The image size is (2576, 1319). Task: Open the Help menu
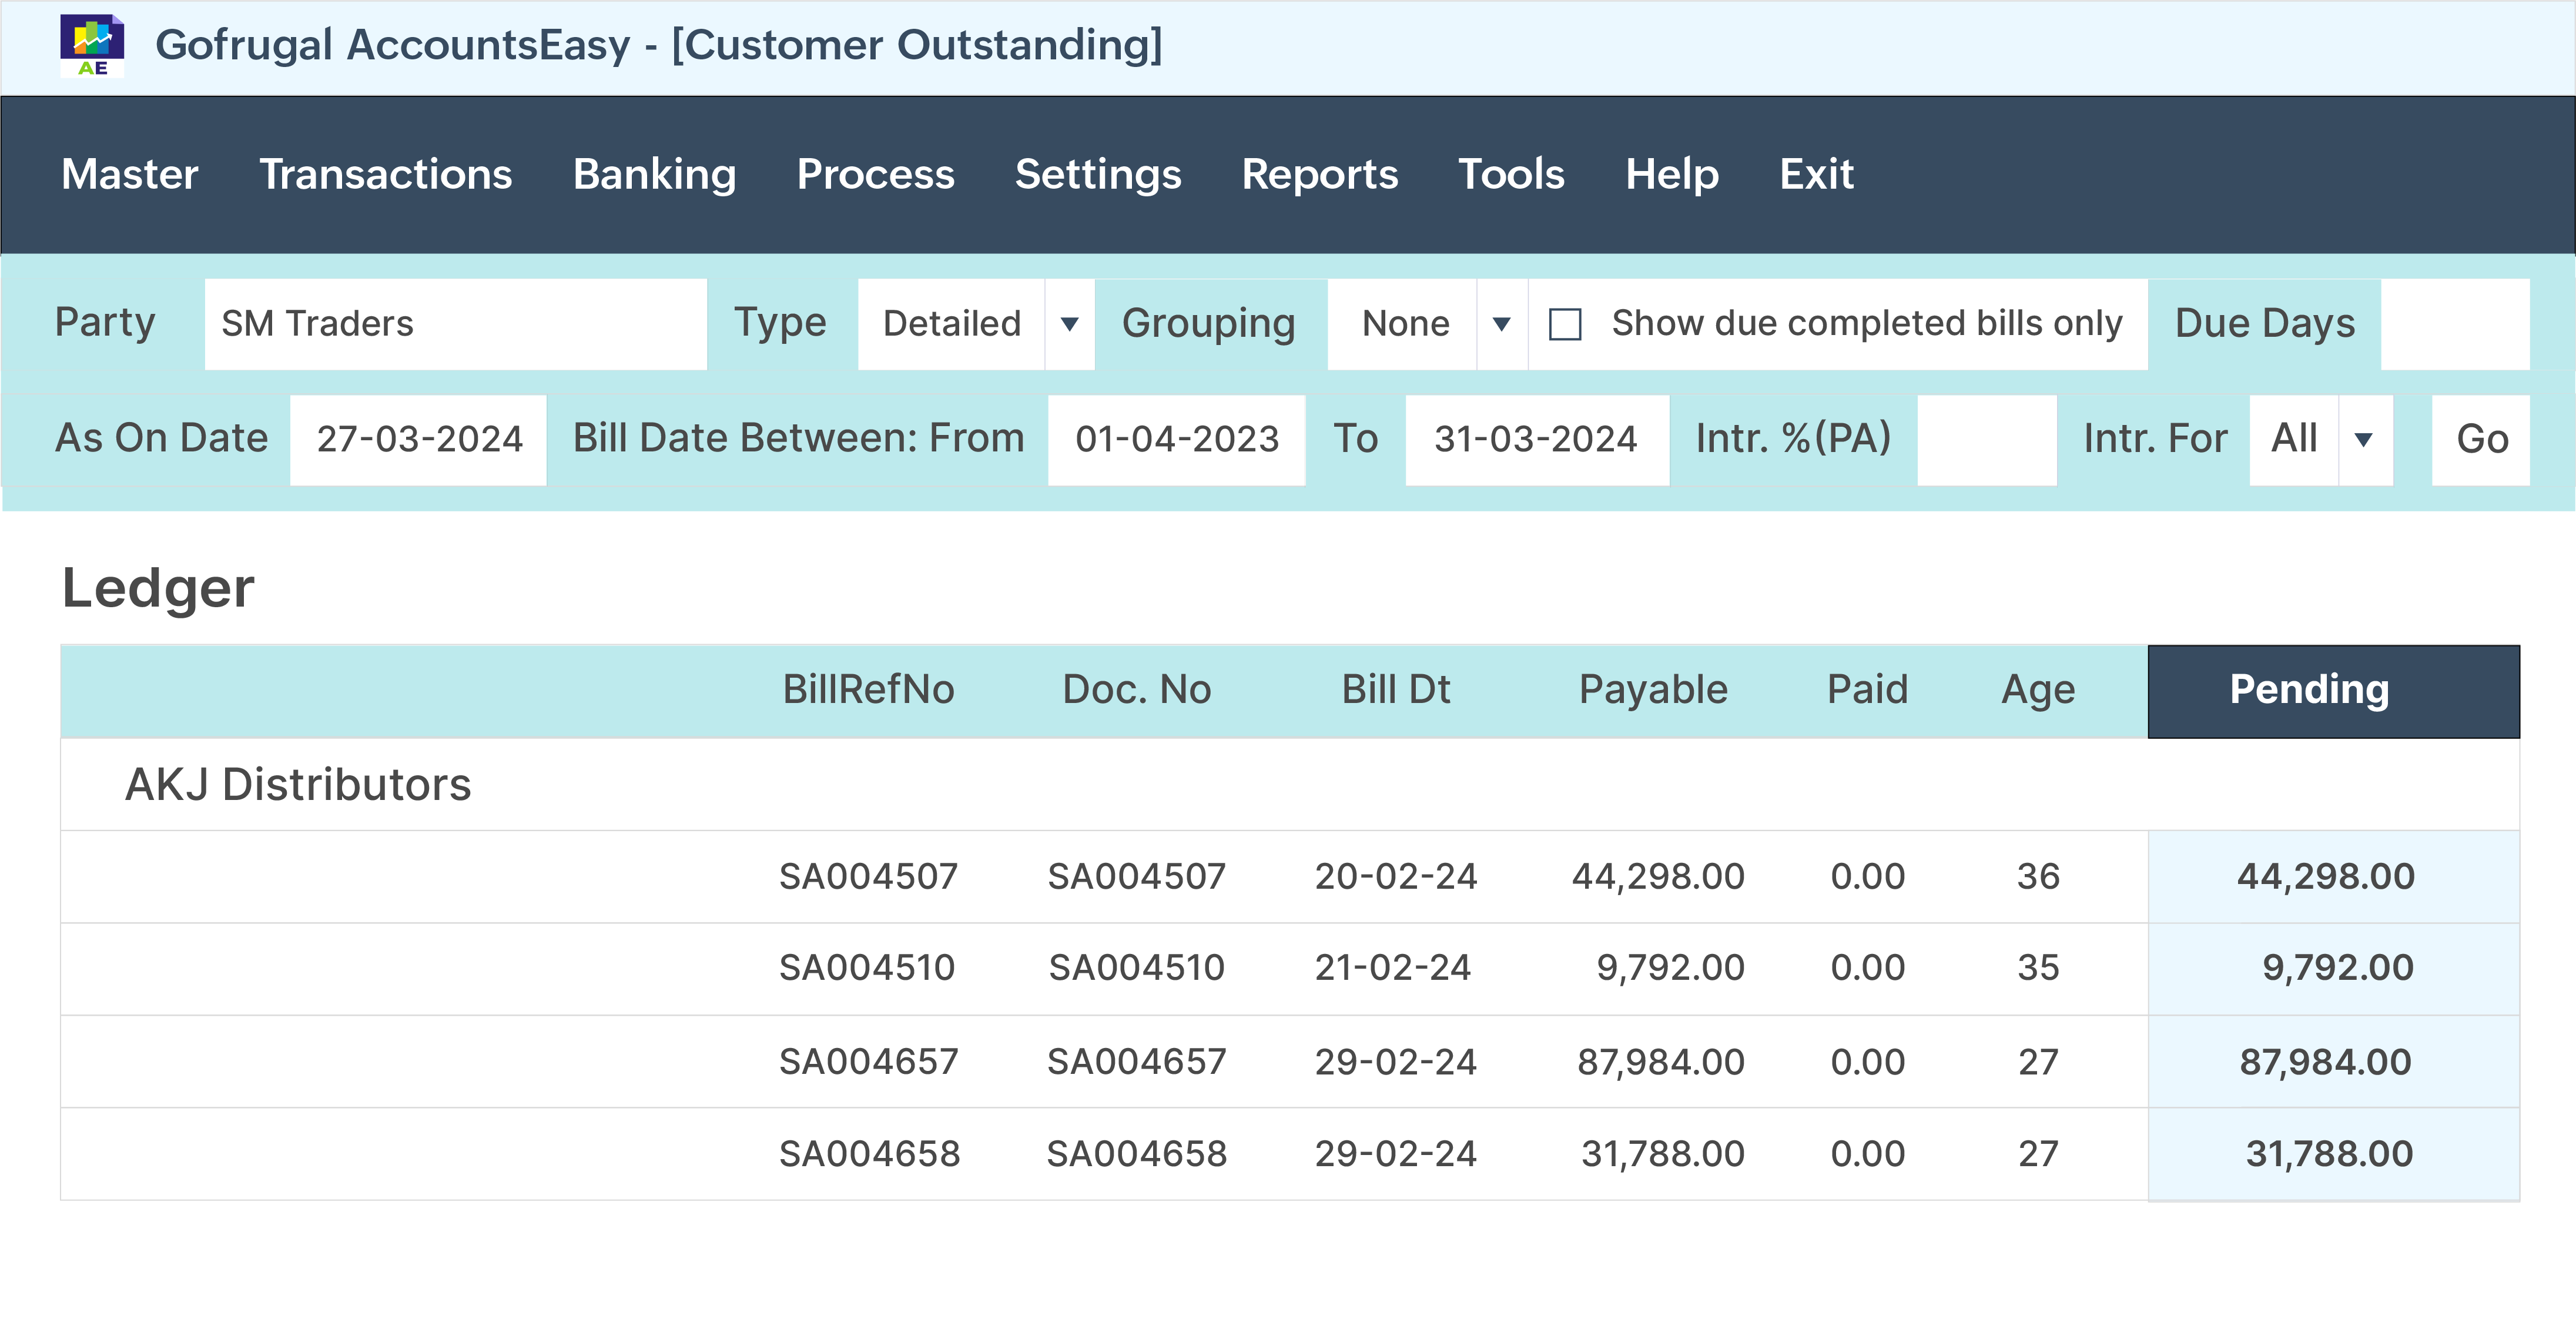click(x=1672, y=174)
